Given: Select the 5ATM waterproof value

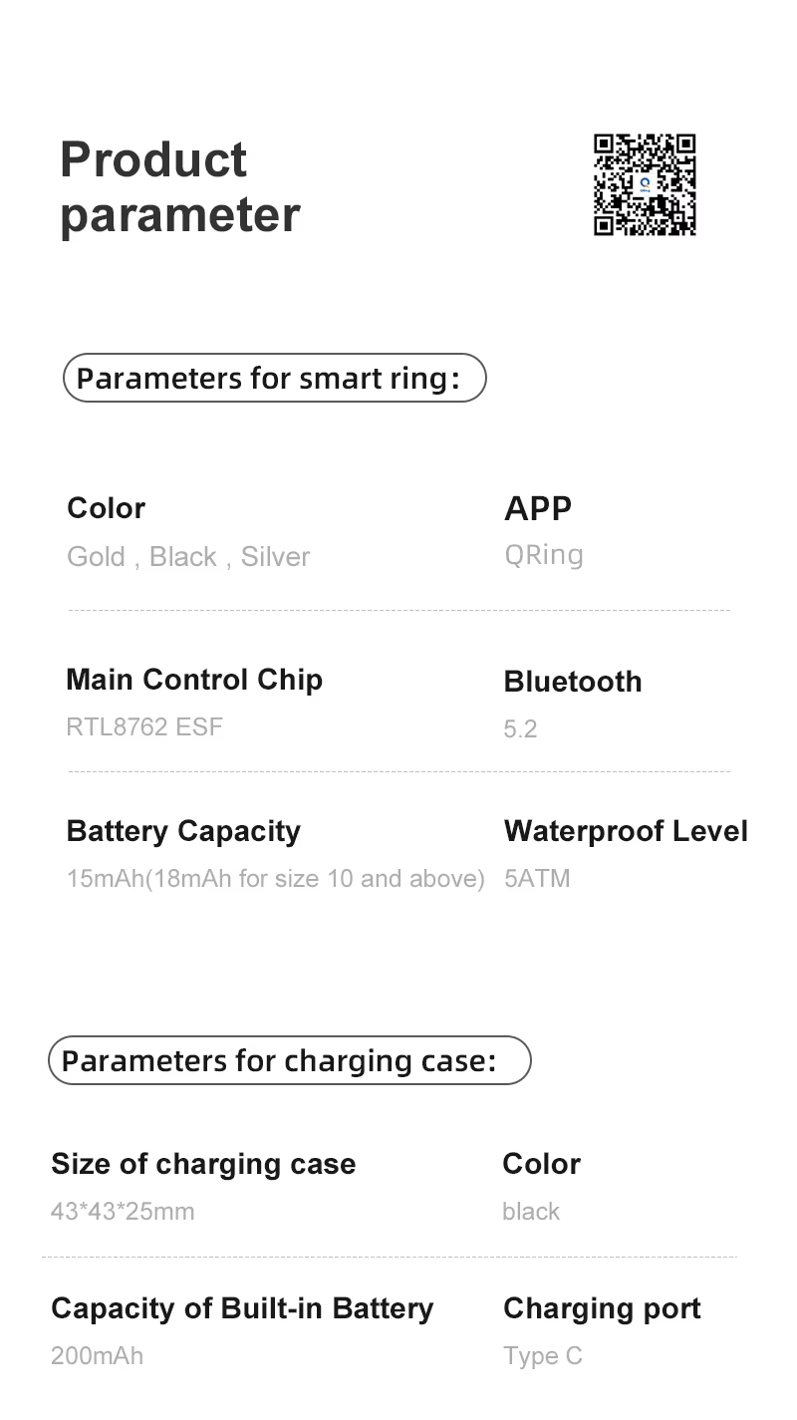Looking at the screenshot, I should (x=537, y=879).
